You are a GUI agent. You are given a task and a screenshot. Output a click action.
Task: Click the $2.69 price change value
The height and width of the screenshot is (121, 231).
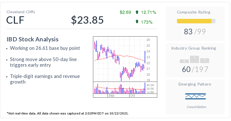tap(125, 12)
